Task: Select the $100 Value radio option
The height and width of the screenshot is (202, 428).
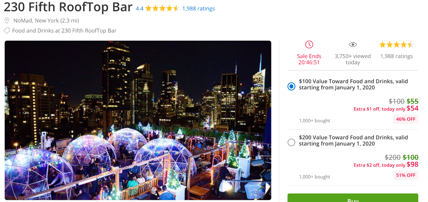Action: coord(292,86)
